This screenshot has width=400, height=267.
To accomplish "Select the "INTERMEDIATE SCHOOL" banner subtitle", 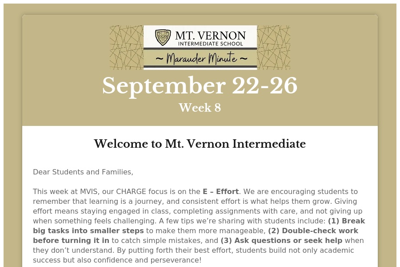I will [210, 44].
